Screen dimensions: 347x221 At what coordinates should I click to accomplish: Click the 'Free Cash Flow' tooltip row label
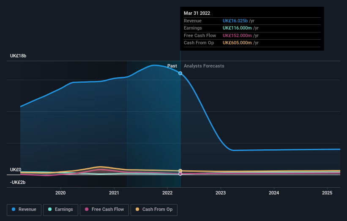click(200, 35)
